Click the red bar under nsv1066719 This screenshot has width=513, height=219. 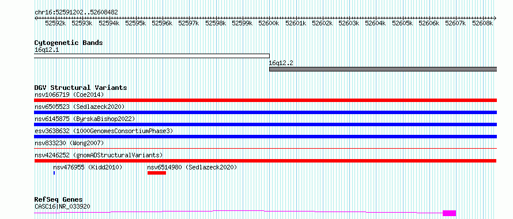tap(266, 100)
